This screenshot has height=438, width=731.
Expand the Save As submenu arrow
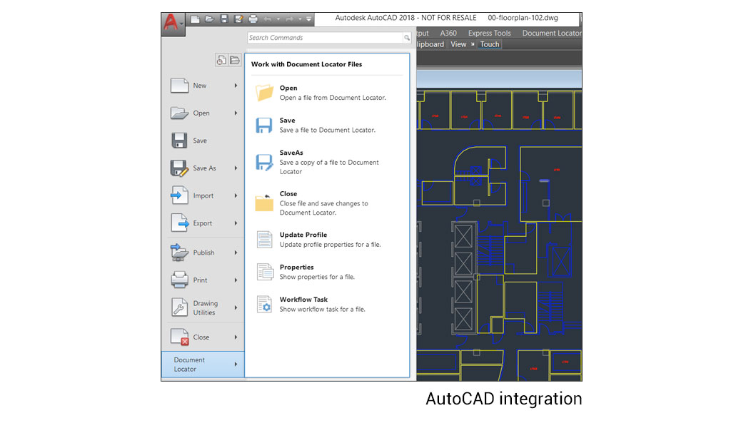coord(236,168)
